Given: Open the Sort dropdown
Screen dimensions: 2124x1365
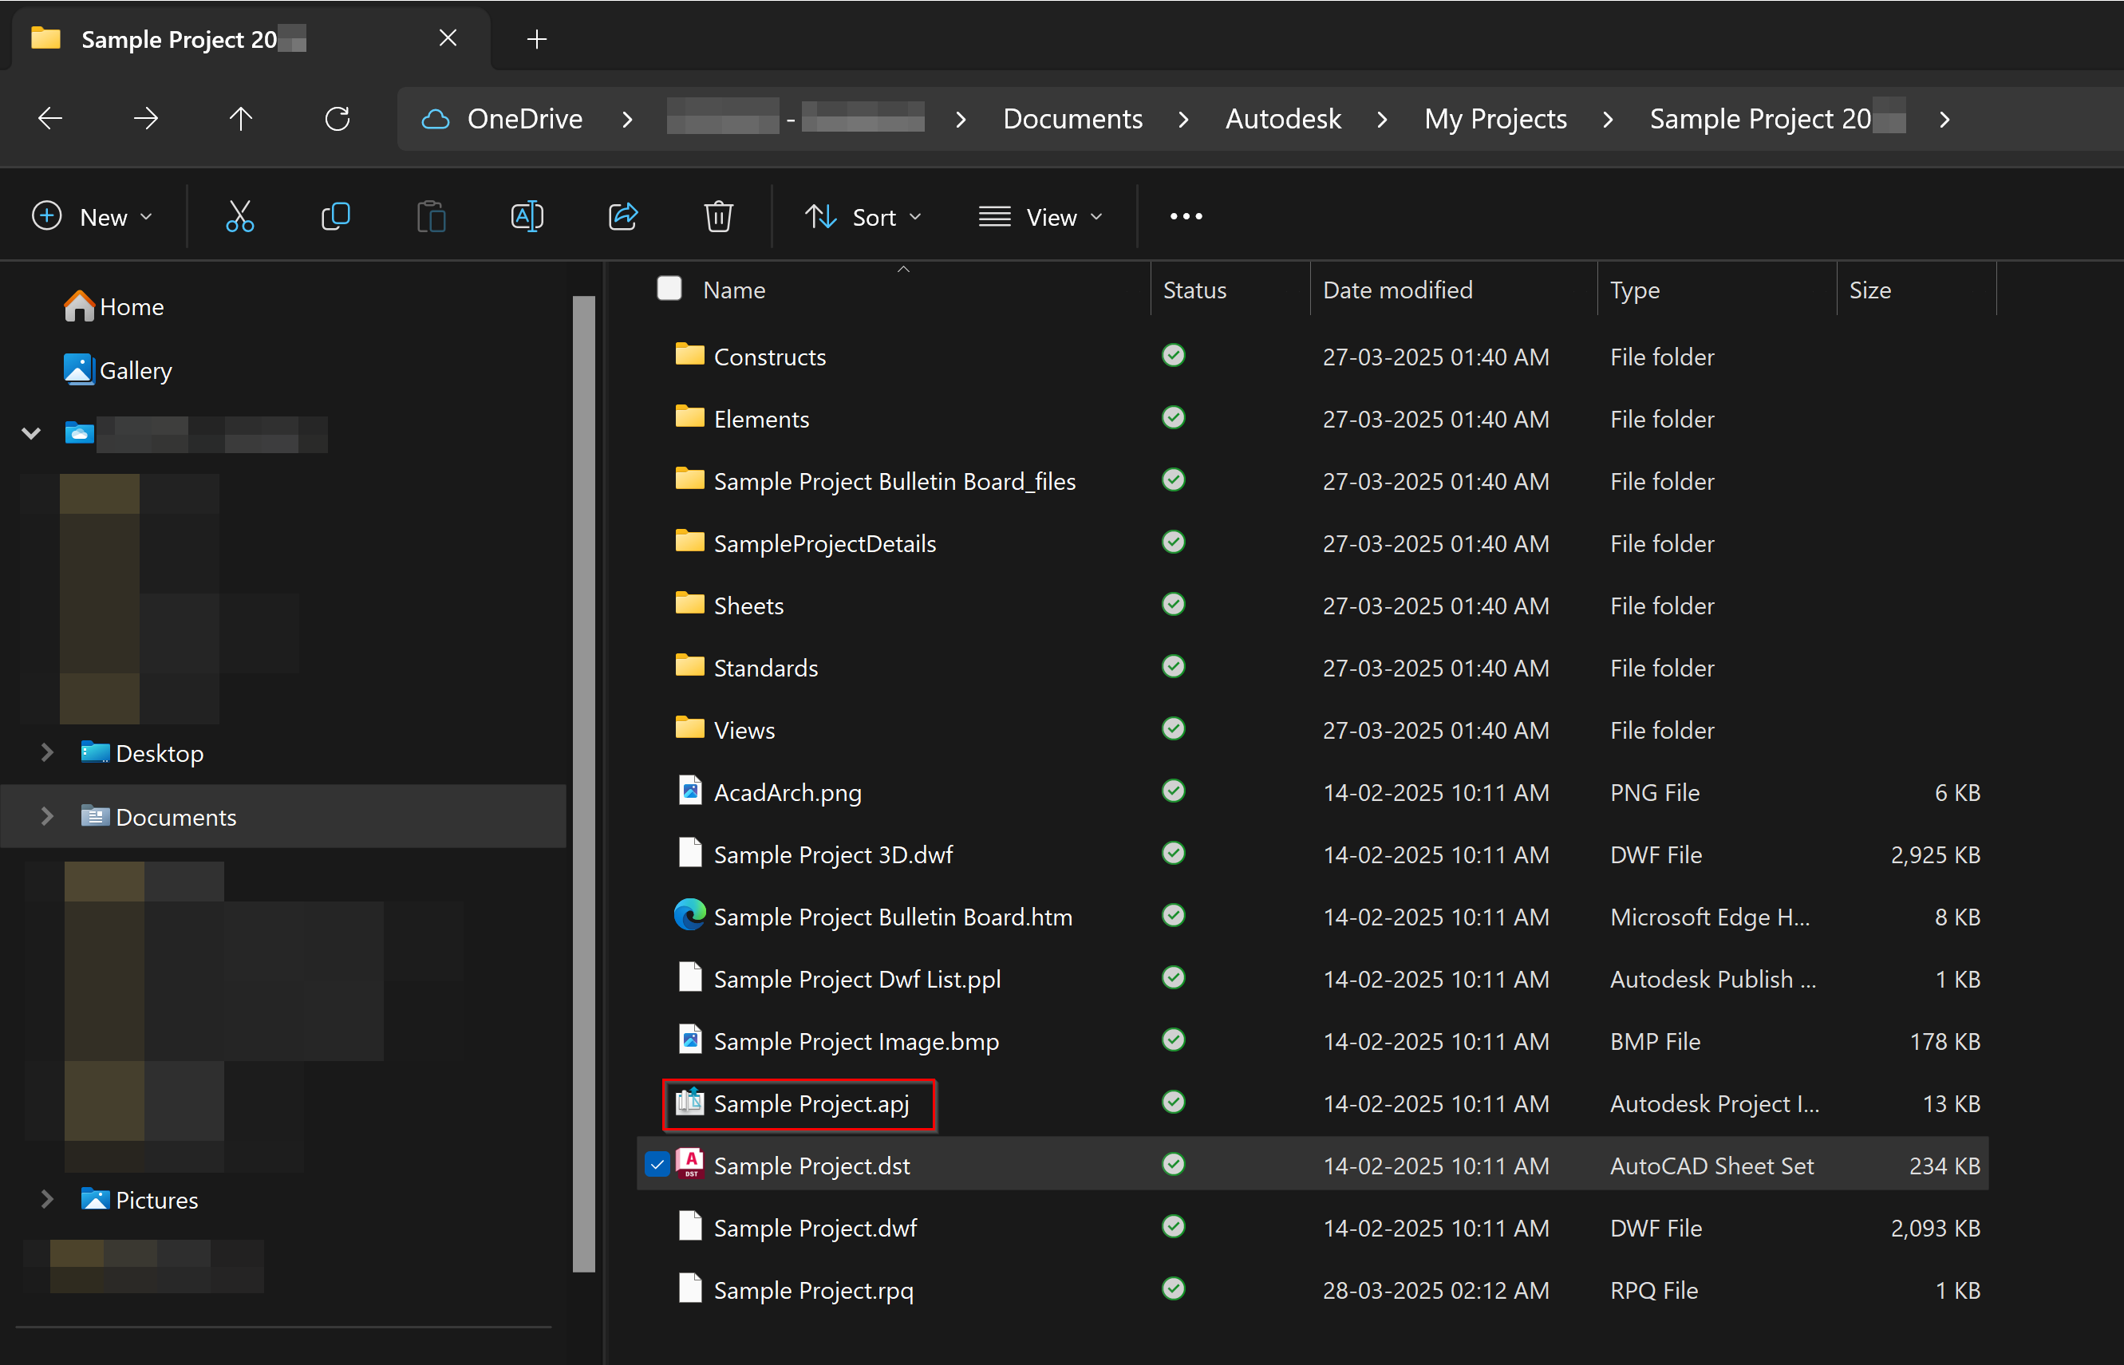Looking at the screenshot, I should pos(863,217).
